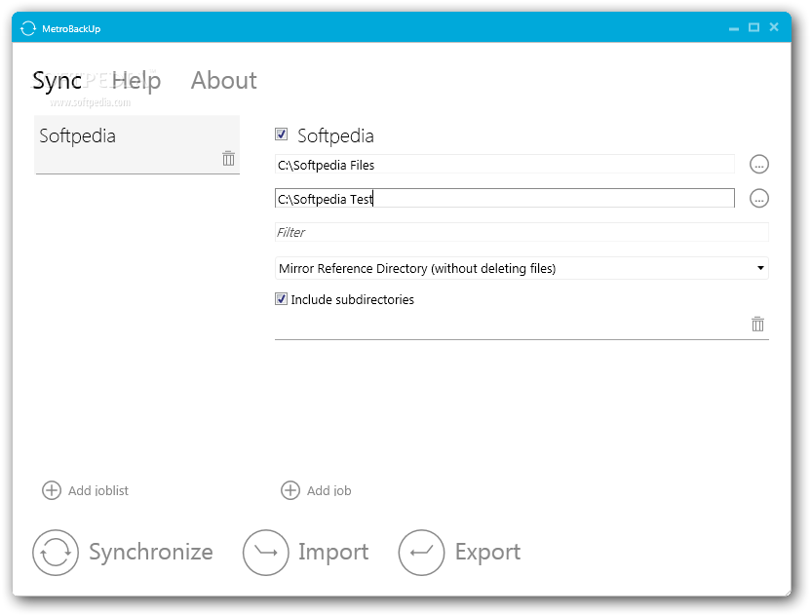Click the MetroBackUp logo icon in title bar
Viewport: 811px width, 616px height.
click(x=28, y=28)
